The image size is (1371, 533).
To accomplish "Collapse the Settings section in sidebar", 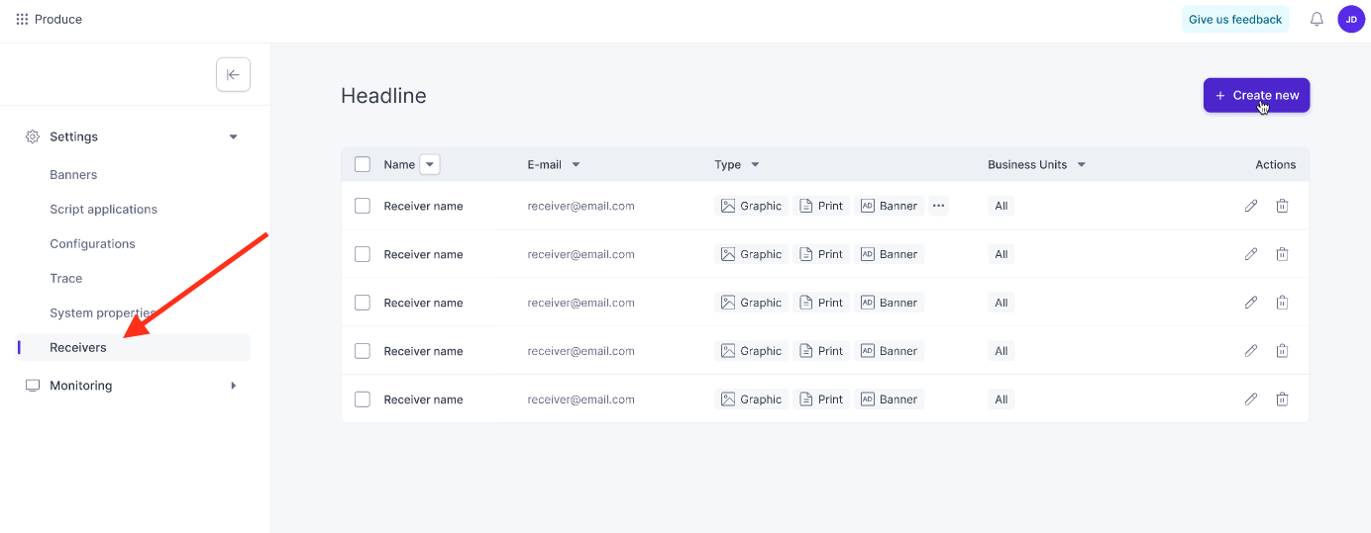I will pos(234,136).
